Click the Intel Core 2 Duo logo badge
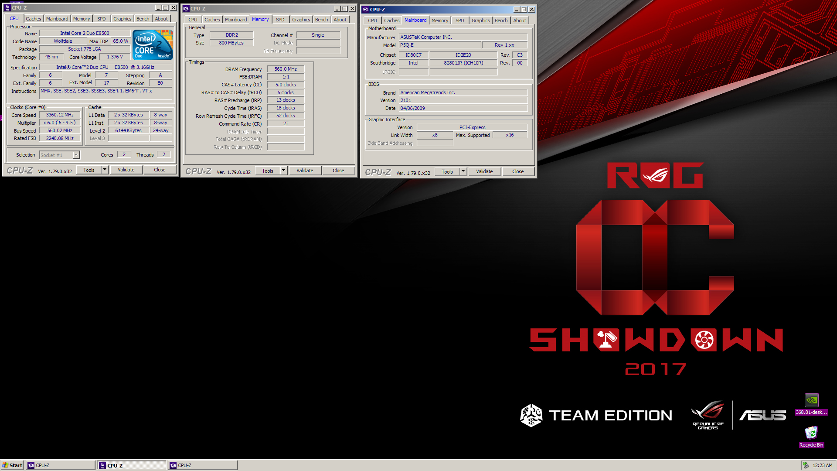This screenshot has width=837, height=471. point(153,45)
